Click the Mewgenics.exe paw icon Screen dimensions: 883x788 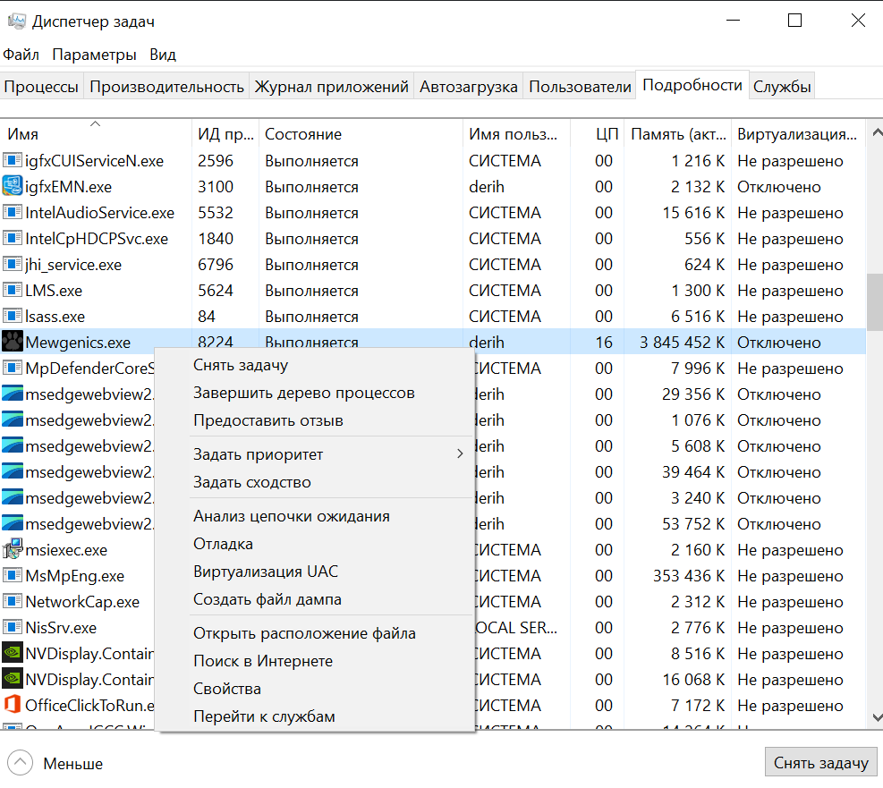(13, 343)
